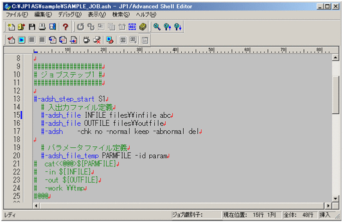Toggle breakpoint with coffee cup icon

pos(87,40)
